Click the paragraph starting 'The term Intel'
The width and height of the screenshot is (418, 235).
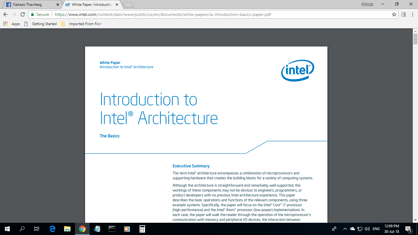[243, 176]
